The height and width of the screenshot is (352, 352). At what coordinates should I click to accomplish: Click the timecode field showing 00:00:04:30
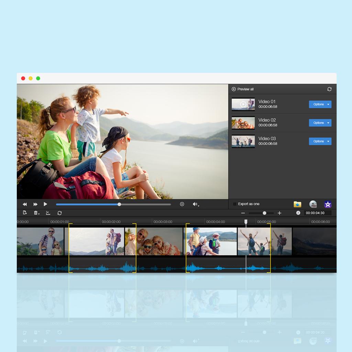click(x=317, y=213)
